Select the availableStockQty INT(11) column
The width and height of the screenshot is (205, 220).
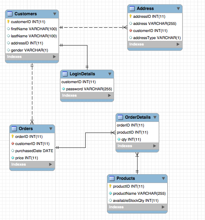click(137, 200)
